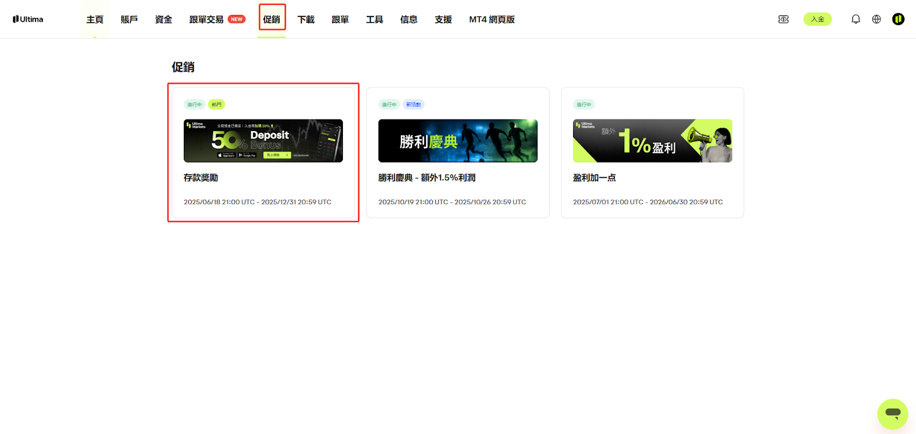Click the cash wallet icon
Image resolution: width=916 pixels, height=434 pixels.
coord(783,19)
